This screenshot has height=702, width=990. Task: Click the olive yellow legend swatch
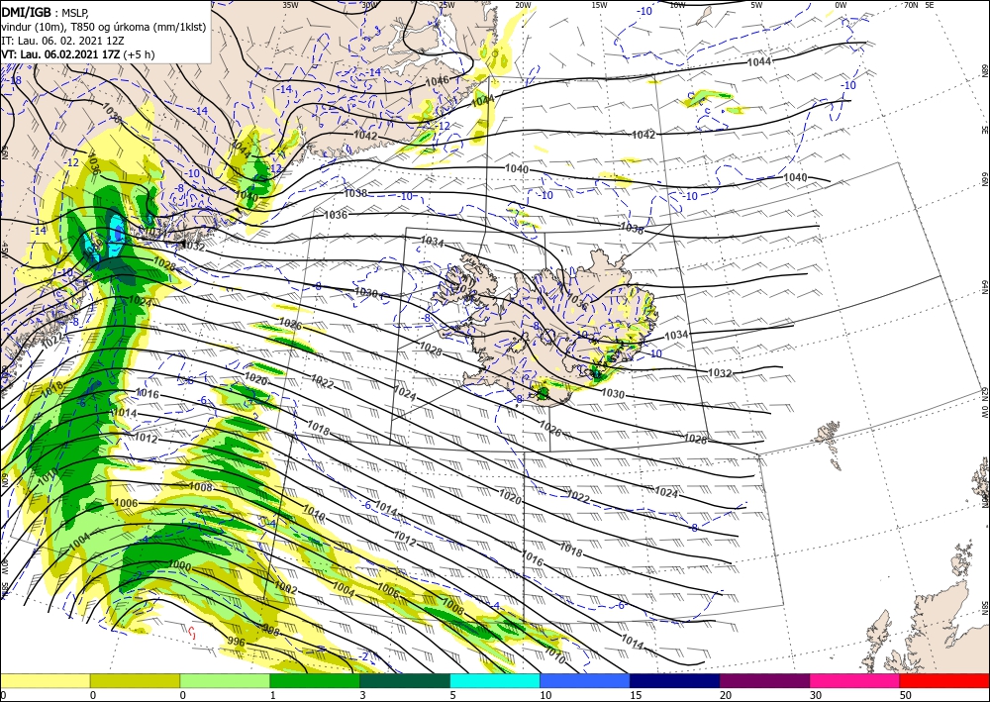135,680
